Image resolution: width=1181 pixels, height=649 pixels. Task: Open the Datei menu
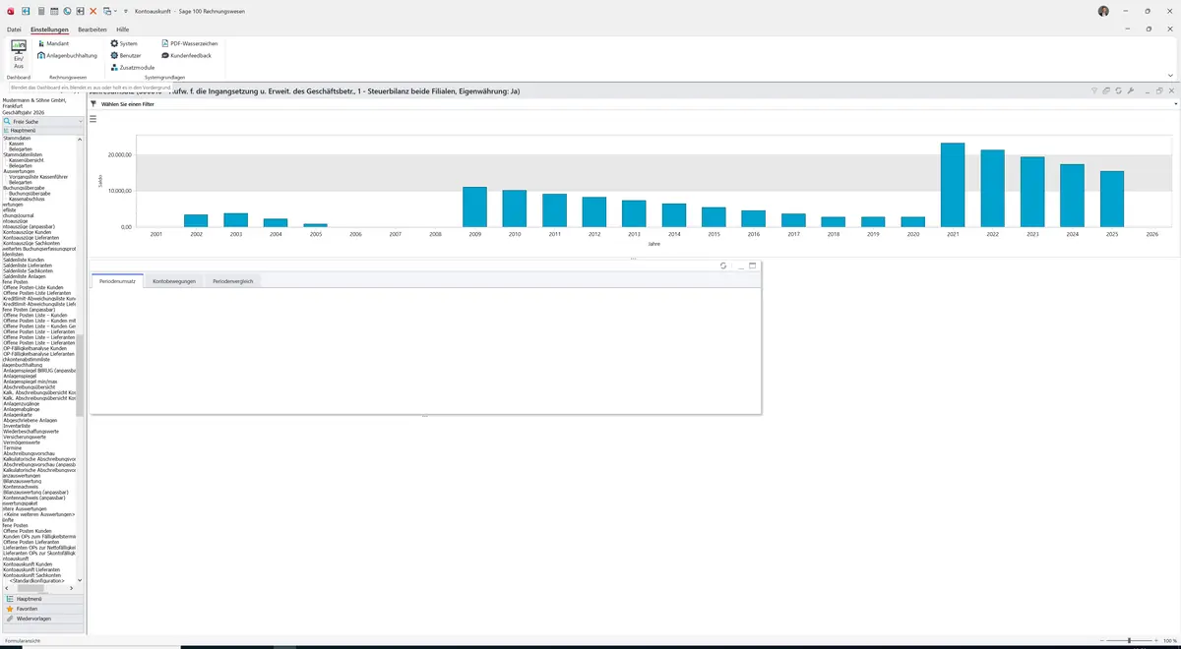(14, 29)
